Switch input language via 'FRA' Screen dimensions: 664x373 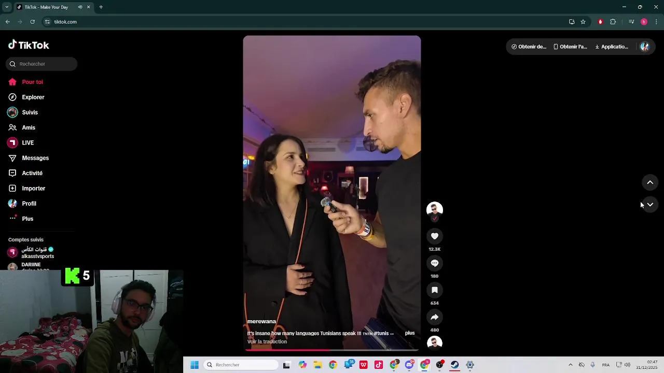point(605,365)
